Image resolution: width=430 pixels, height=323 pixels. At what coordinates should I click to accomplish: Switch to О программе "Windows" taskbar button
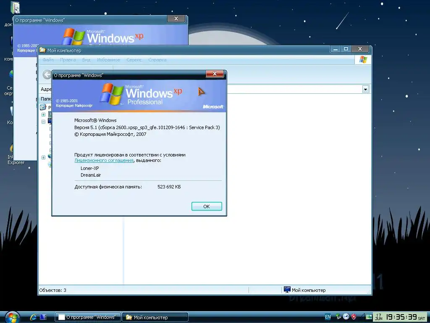point(88,317)
